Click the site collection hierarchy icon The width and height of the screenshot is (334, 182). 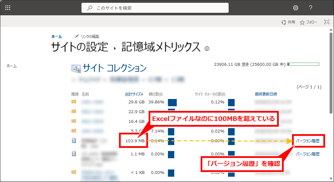pos(76,69)
